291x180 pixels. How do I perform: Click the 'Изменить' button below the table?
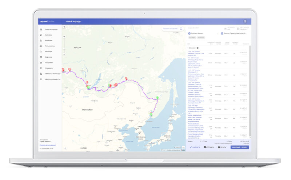tap(195, 147)
